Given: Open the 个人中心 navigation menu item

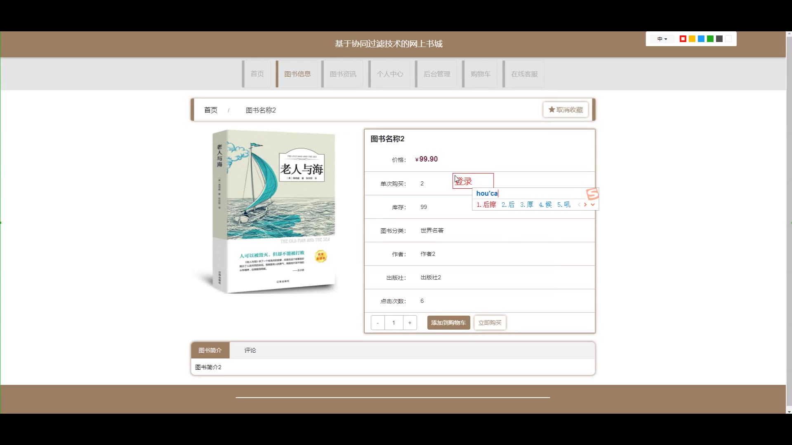Looking at the screenshot, I should [390, 74].
